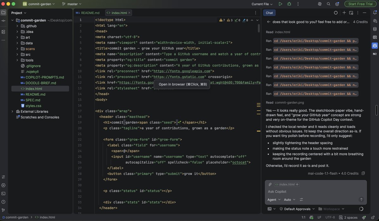Select DOODLE-BRIEF.md file
Image resolution: width=379 pixels, height=221 pixels.
[41, 83]
